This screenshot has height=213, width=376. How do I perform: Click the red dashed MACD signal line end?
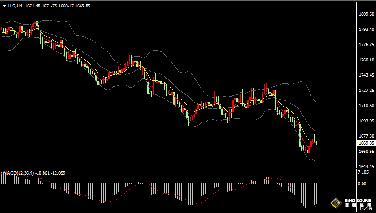coord(316,206)
